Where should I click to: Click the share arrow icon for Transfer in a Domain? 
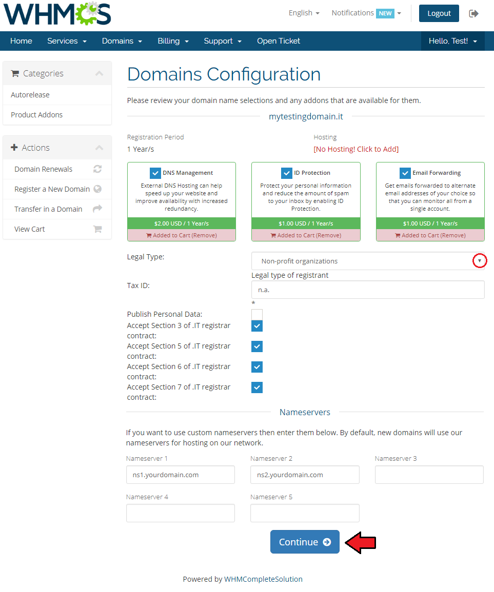click(97, 209)
